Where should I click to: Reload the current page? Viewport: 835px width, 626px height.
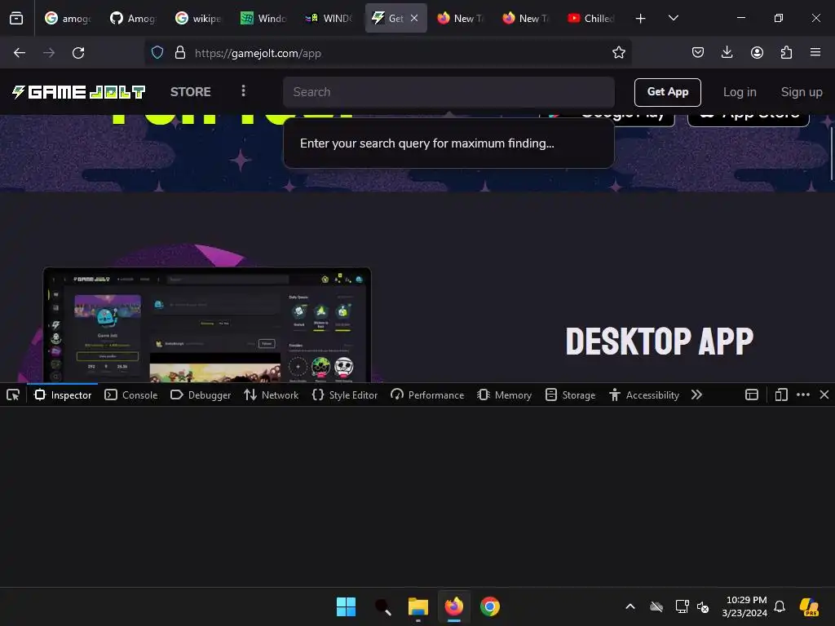78,53
